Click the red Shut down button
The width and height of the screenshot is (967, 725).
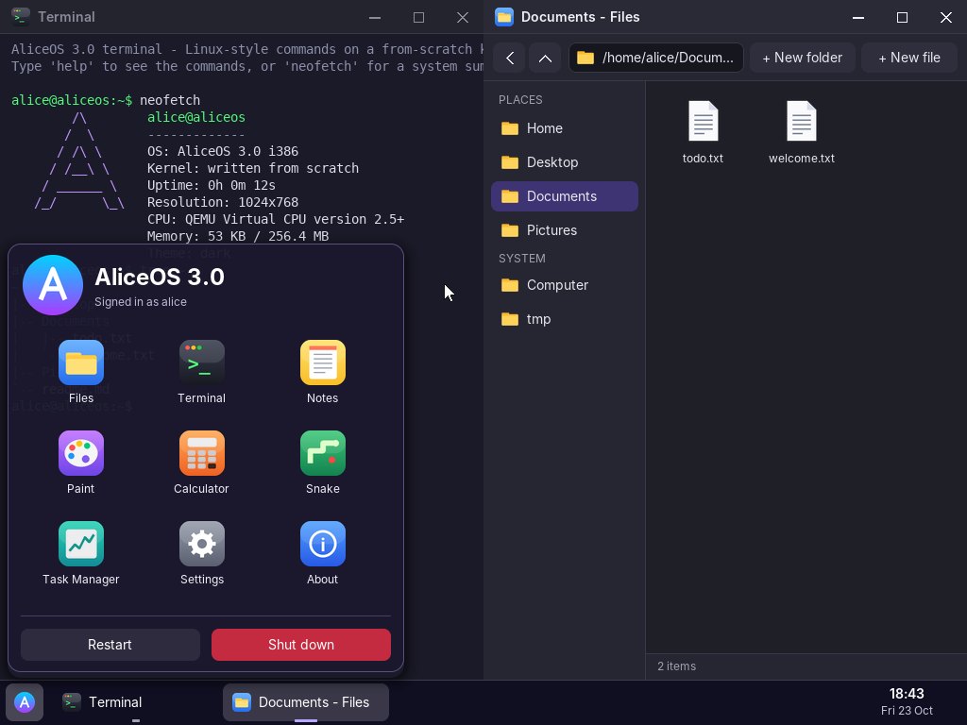pyautogui.click(x=301, y=645)
